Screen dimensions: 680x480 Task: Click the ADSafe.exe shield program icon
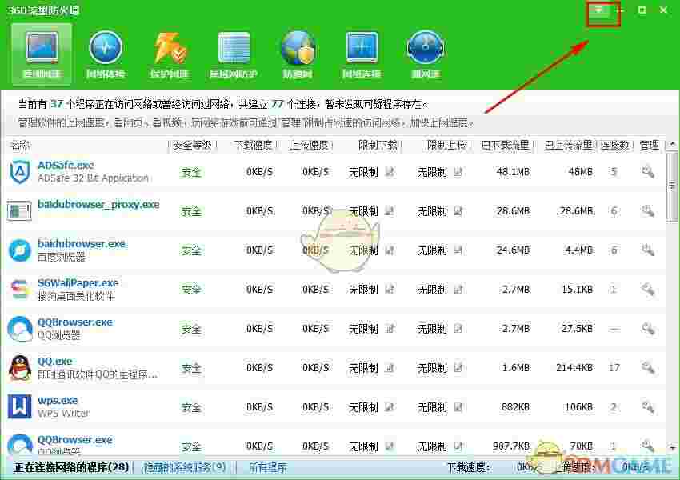[x=20, y=172]
